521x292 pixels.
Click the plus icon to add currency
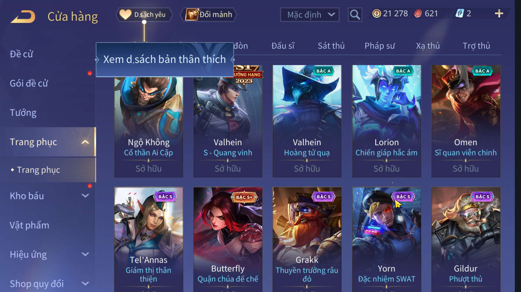[x=499, y=14]
